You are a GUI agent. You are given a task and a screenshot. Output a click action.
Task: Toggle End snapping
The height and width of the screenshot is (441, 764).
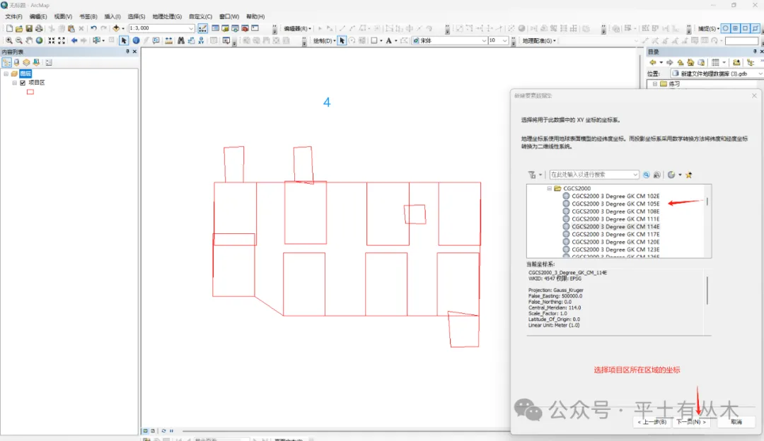coord(735,29)
